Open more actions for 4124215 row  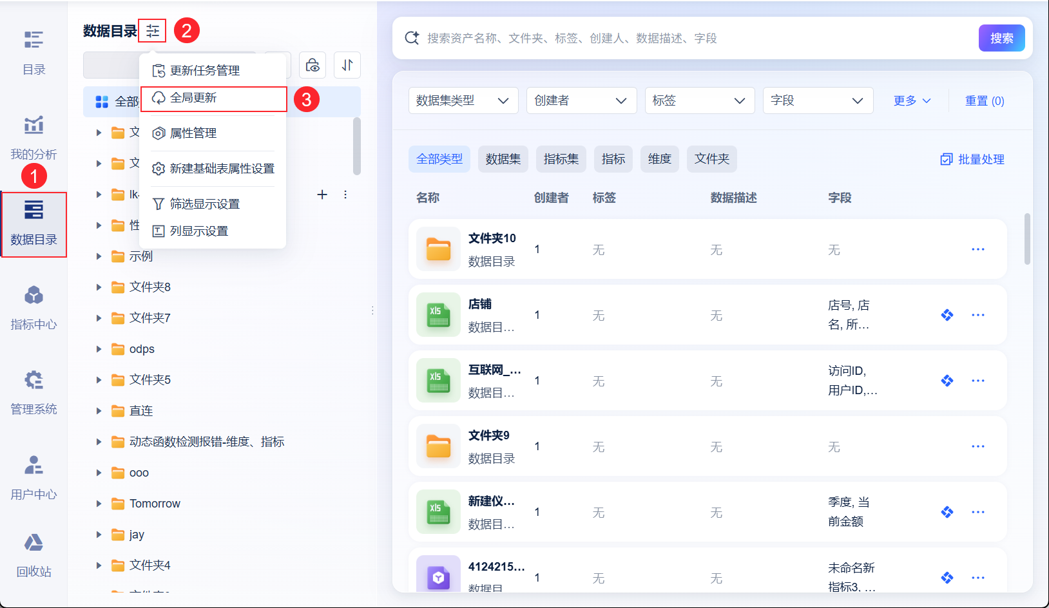tap(978, 578)
